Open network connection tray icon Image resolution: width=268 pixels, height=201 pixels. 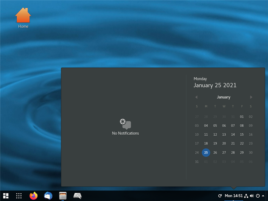[x=246, y=196]
